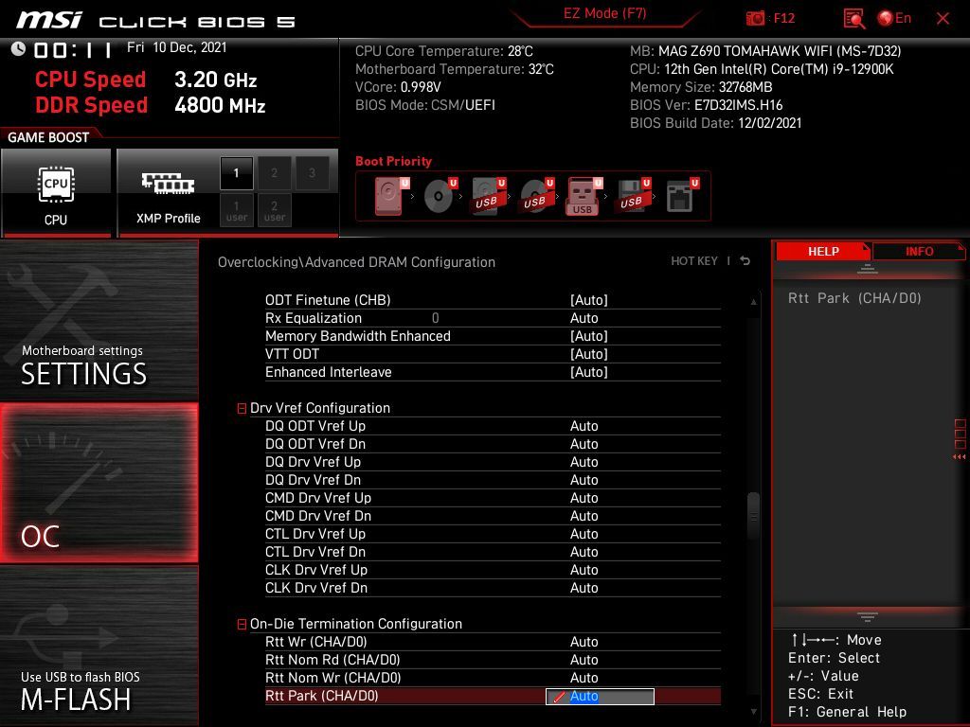Click the scroll-up arrow of settings list
The image size is (970, 727).
[753, 302]
